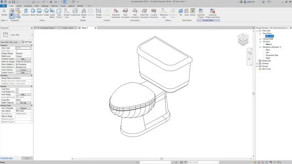Select the Modify tool in the ribbon

(4, 12)
